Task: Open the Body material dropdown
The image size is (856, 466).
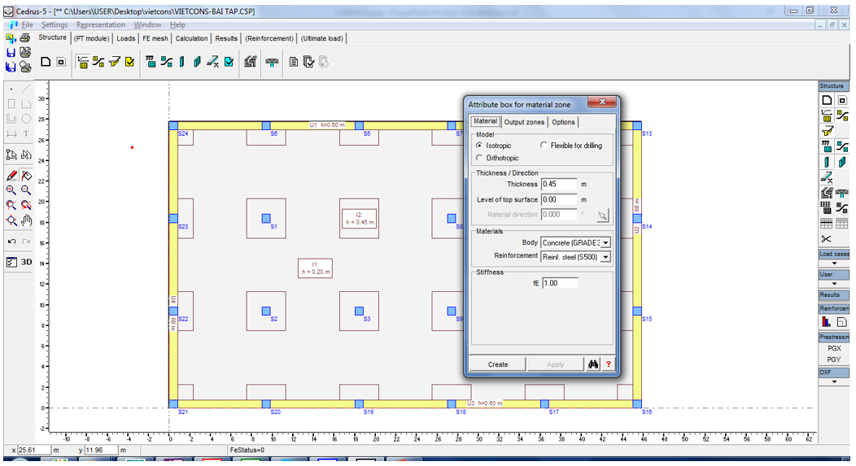Action: [x=605, y=243]
